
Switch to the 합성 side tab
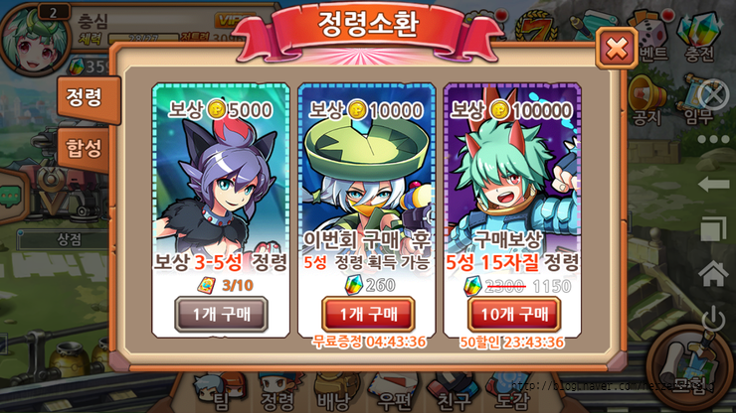[x=85, y=149]
